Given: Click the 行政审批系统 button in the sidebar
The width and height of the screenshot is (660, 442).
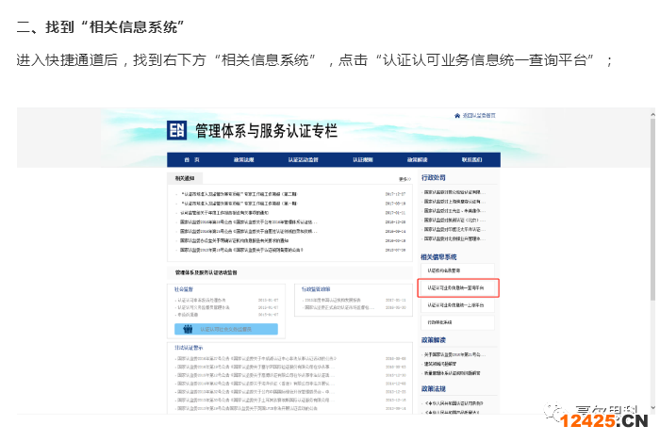Looking at the screenshot, I should 456,322.
